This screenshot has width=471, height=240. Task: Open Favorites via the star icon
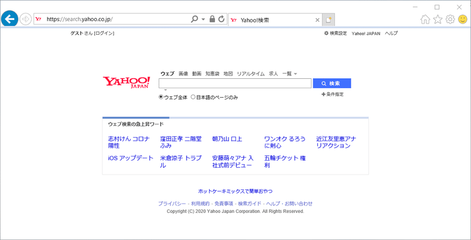click(x=437, y=19)
